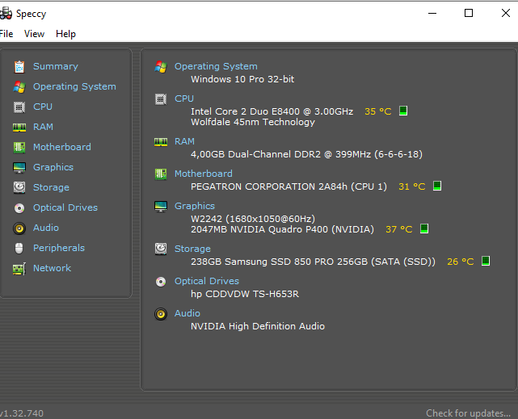Select the Network icon in sidebar
518x419 pixels.
19,268
